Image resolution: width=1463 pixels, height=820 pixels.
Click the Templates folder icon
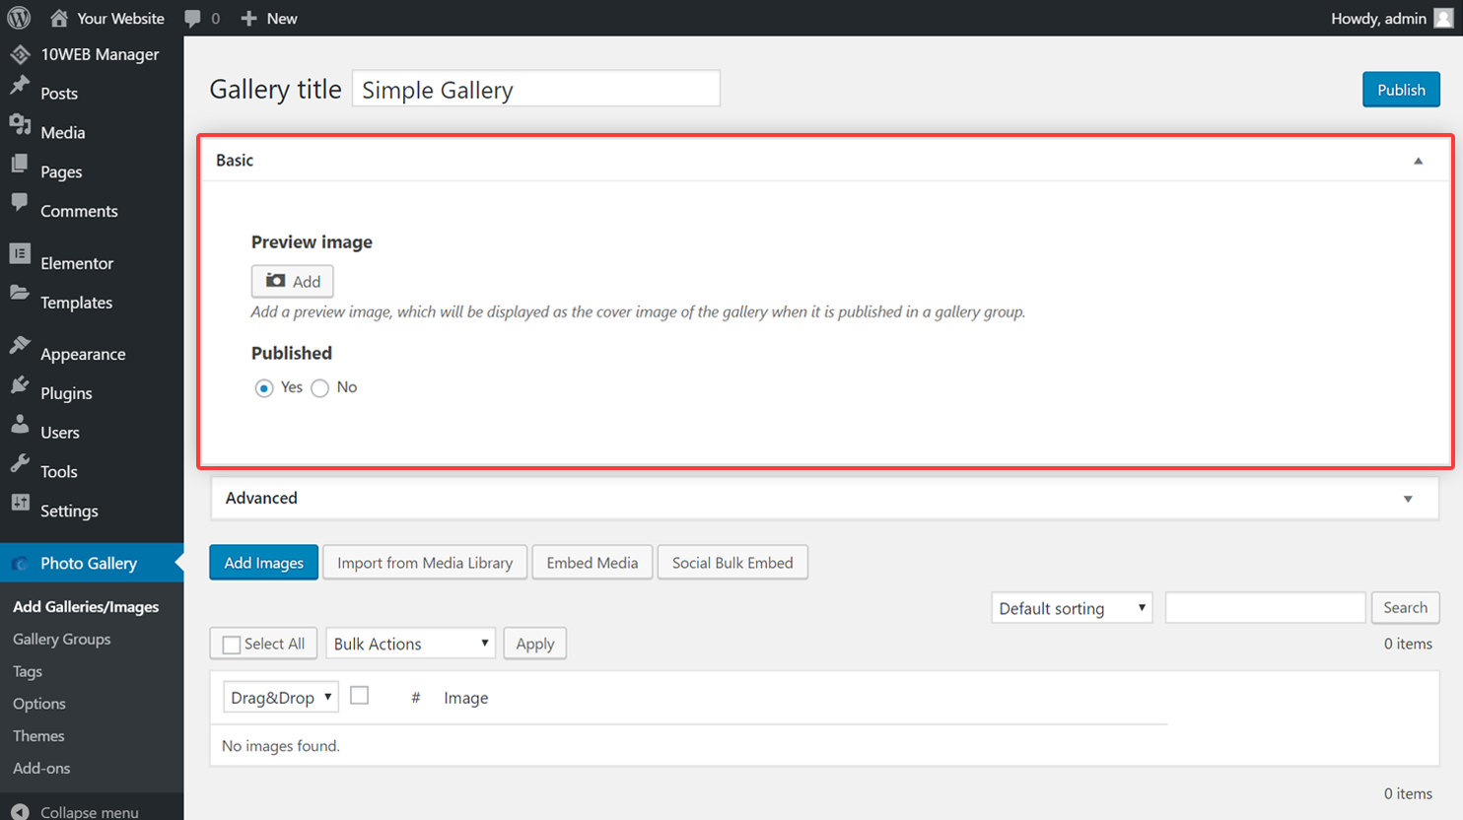pos(20,294)
